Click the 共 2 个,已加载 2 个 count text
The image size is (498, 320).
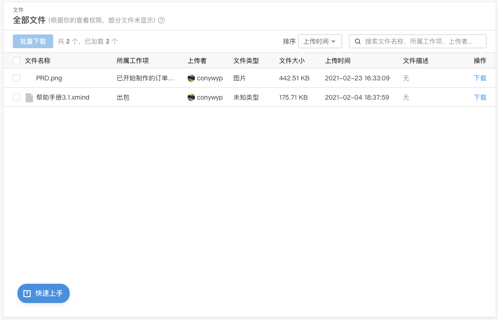tap(88, 41)
